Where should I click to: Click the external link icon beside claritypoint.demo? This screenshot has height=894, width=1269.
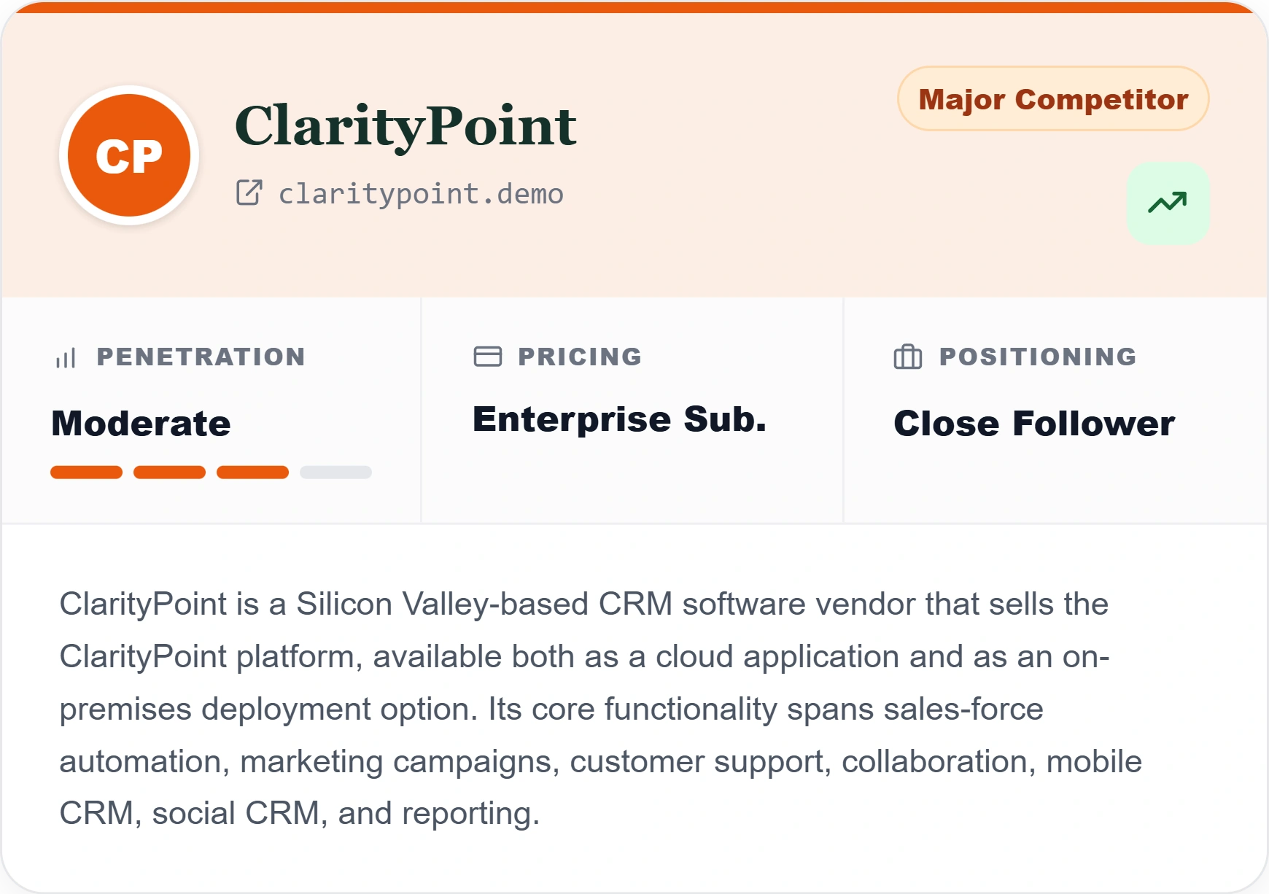[249, 193]
